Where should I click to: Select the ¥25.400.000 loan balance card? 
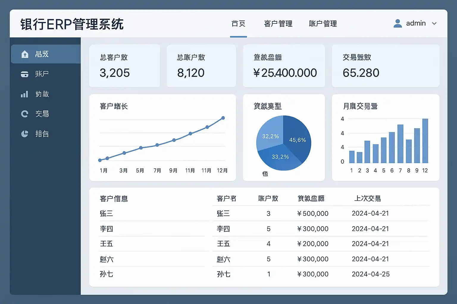point(284,66)
